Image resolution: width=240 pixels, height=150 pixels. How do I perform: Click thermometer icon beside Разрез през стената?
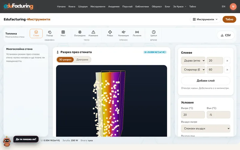click(58, 52)
